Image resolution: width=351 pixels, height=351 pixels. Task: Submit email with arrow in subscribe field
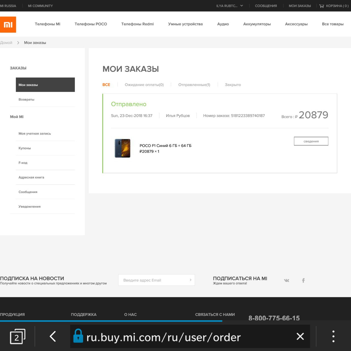pyautogui.click(x=191, y=280)
